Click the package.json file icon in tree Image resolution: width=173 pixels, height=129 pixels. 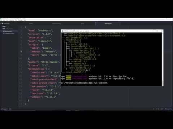click(x=4, y=31)
